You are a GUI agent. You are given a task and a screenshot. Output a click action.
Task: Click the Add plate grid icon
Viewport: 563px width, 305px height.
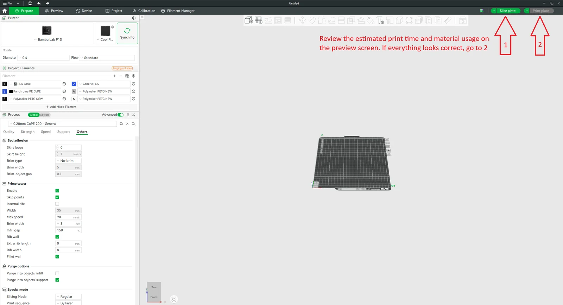(258, 20)
